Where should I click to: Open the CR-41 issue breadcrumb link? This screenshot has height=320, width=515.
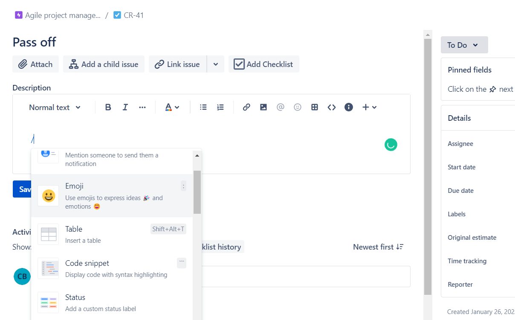click(134, 15)
